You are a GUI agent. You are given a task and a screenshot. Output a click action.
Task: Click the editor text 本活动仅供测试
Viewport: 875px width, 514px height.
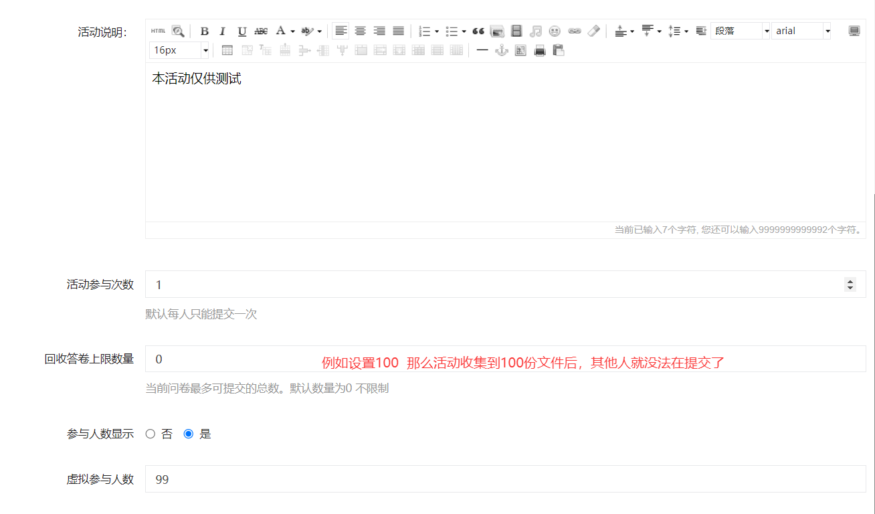tap(197, 79)
